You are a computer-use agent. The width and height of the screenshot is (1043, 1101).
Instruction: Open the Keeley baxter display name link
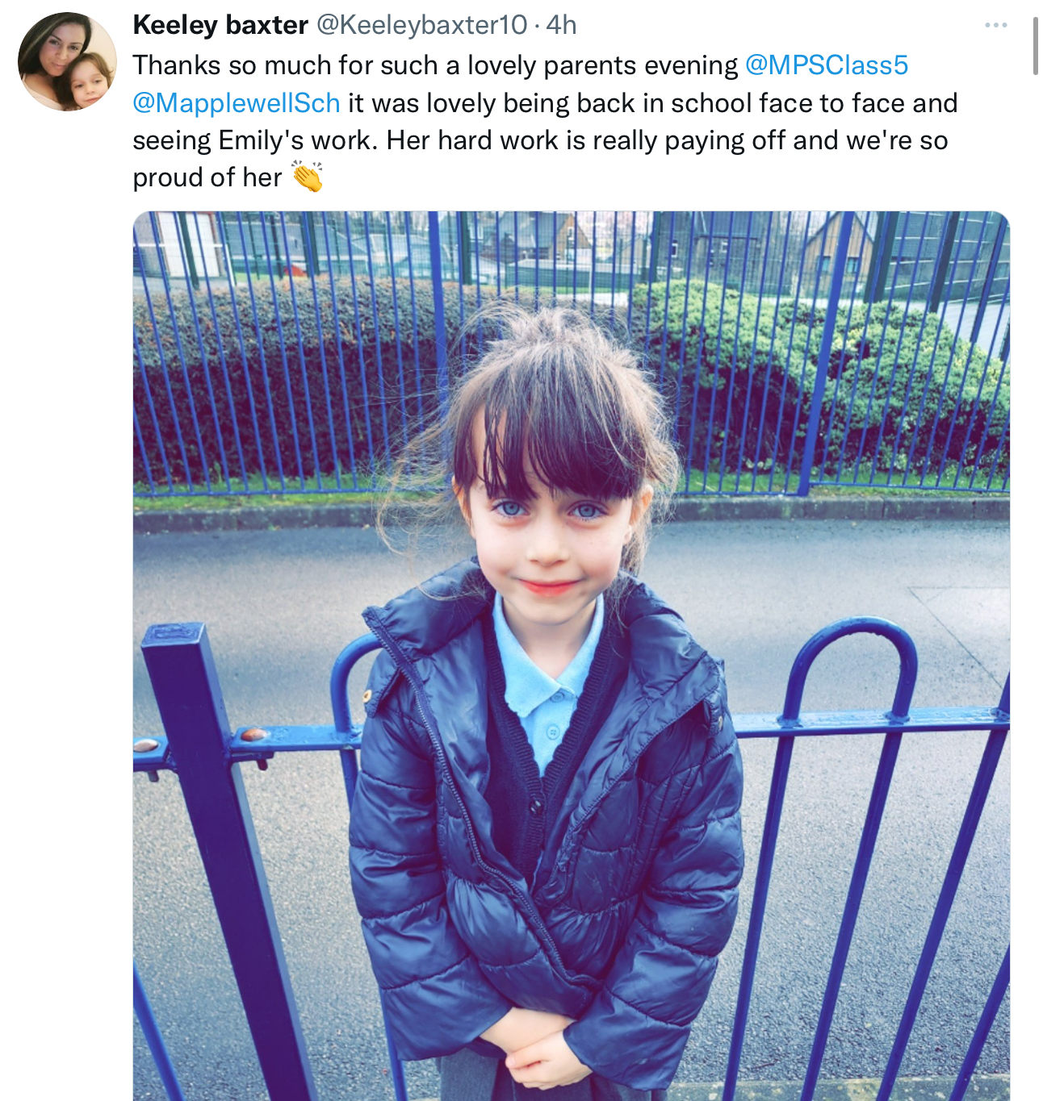tap(220, 25)
